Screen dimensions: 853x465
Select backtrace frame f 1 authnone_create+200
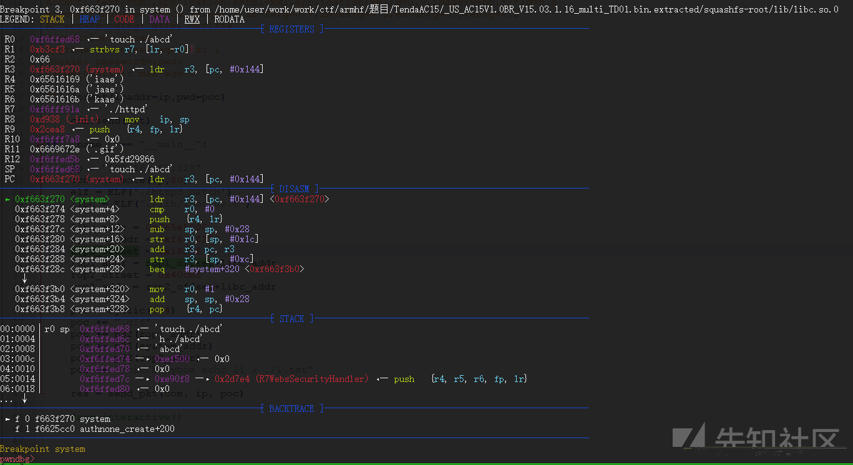95,429
